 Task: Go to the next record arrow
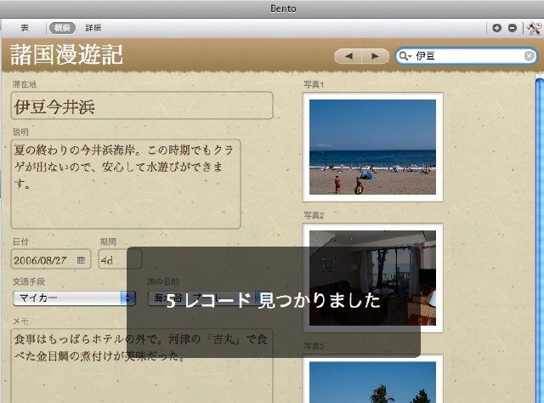coord(376,56)
